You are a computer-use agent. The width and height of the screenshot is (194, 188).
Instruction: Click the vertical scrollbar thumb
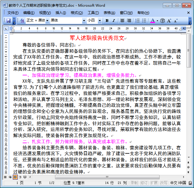188,50
